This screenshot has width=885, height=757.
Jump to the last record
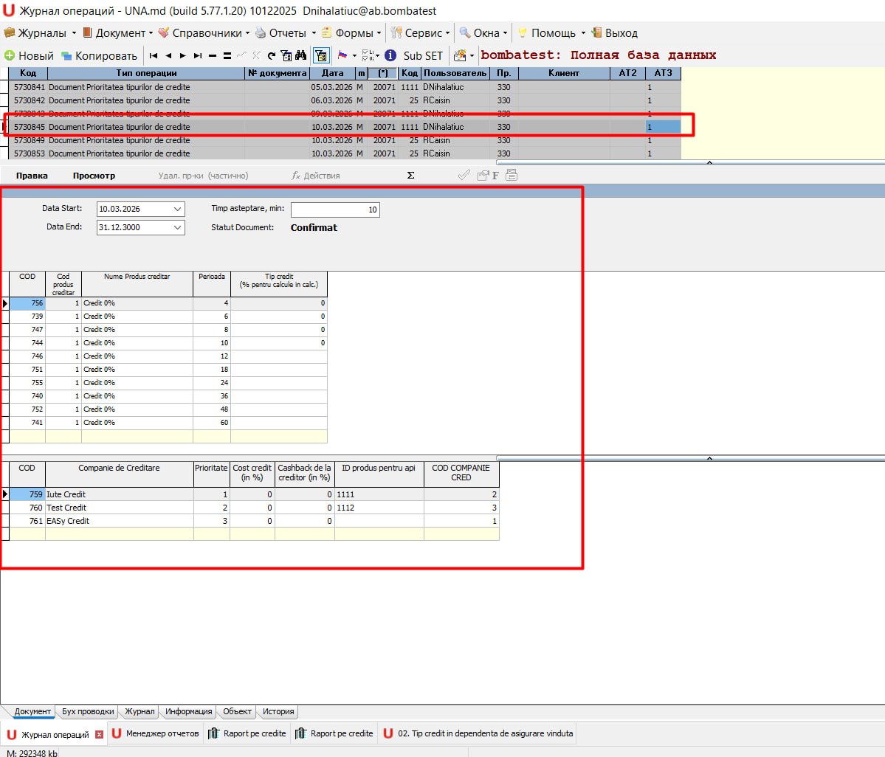tap(198, 55)
